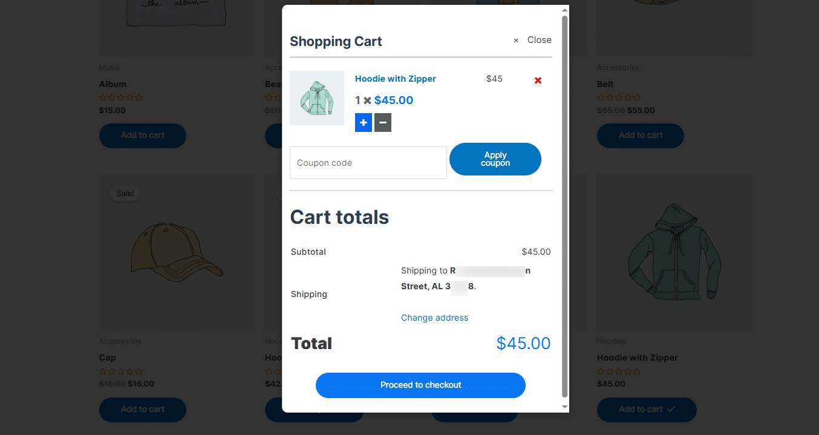Close the Shopping Cart popup
Viewport: 819px width, 435px height.
(532, 40)
